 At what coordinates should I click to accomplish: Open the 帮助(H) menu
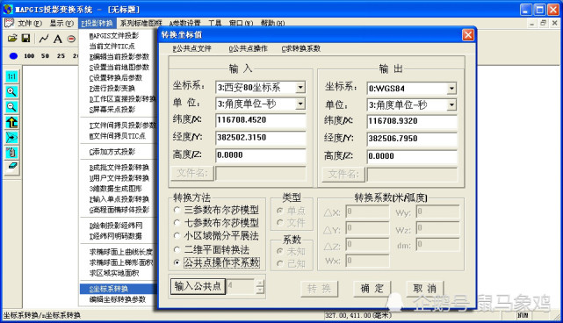point(272,24)
